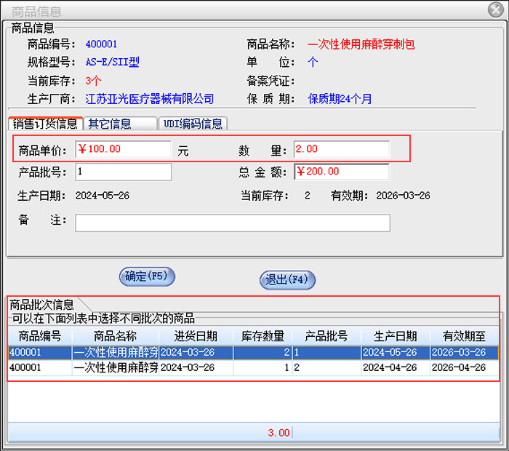Click the 商品名称 column header
The width and height of the screenshot is (509, 451).
coord(115,336)
